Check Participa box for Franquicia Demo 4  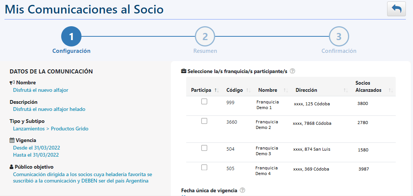click(204, 168)
